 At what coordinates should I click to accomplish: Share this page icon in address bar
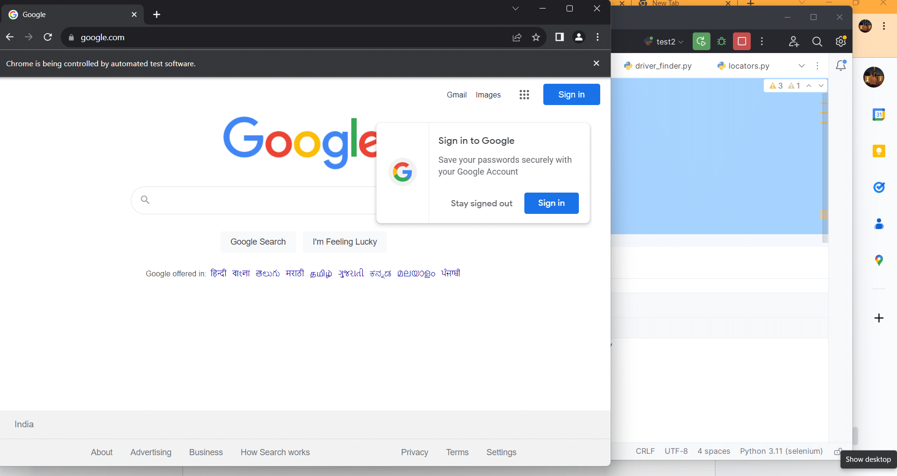(x=517, y=37)
